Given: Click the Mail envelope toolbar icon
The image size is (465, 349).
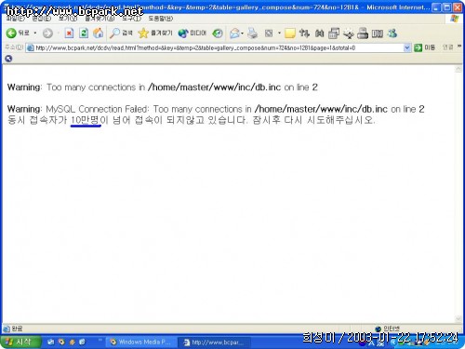Looking at the screenshot, I should tap(235, 34).
